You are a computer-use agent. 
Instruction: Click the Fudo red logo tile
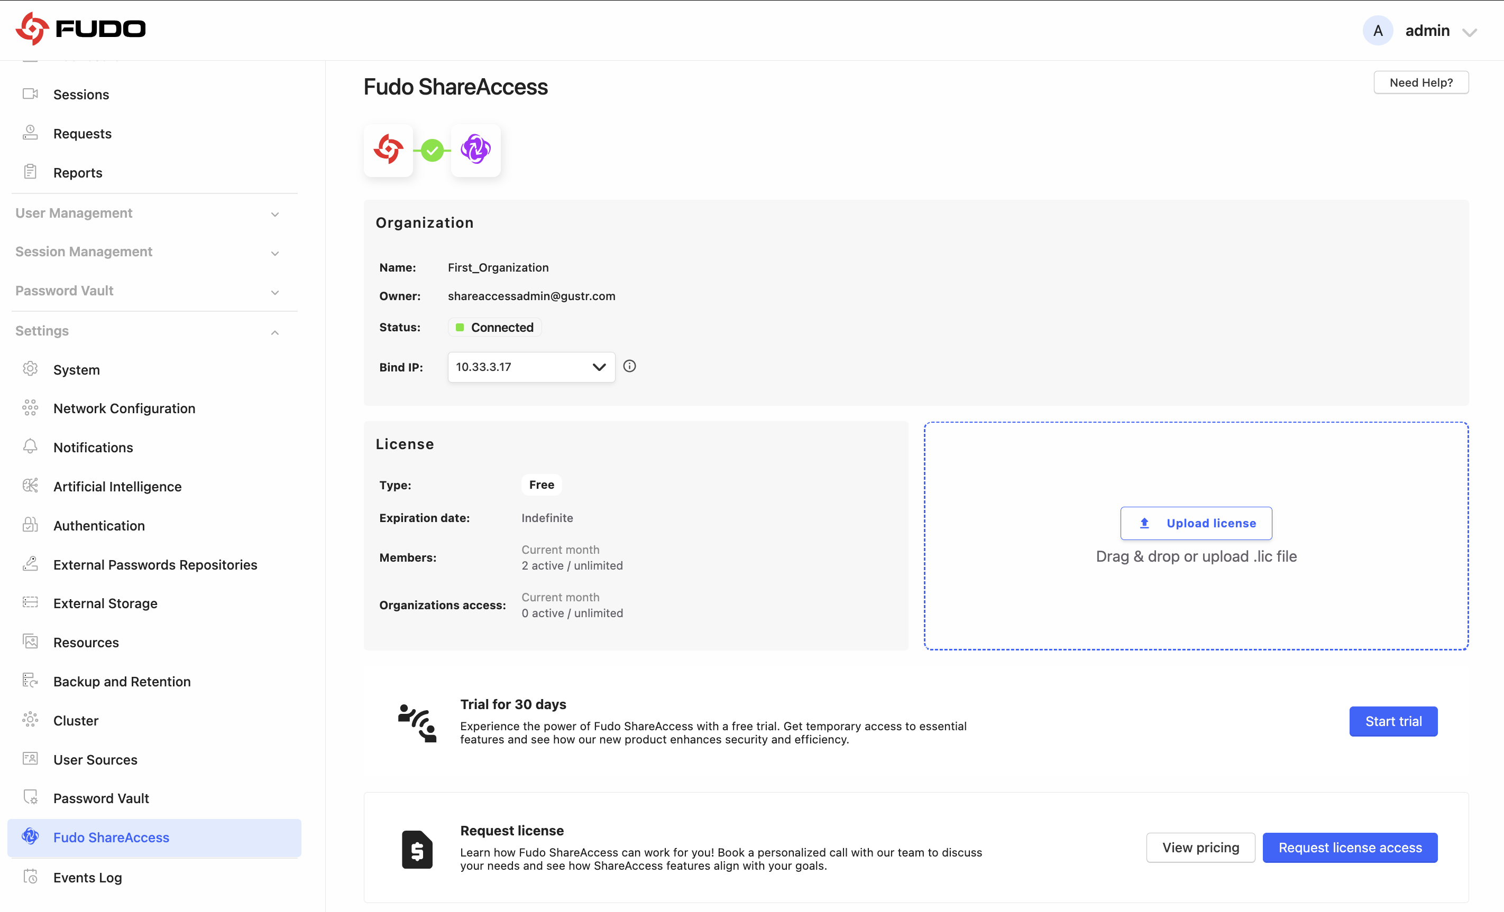coord(388,150)
